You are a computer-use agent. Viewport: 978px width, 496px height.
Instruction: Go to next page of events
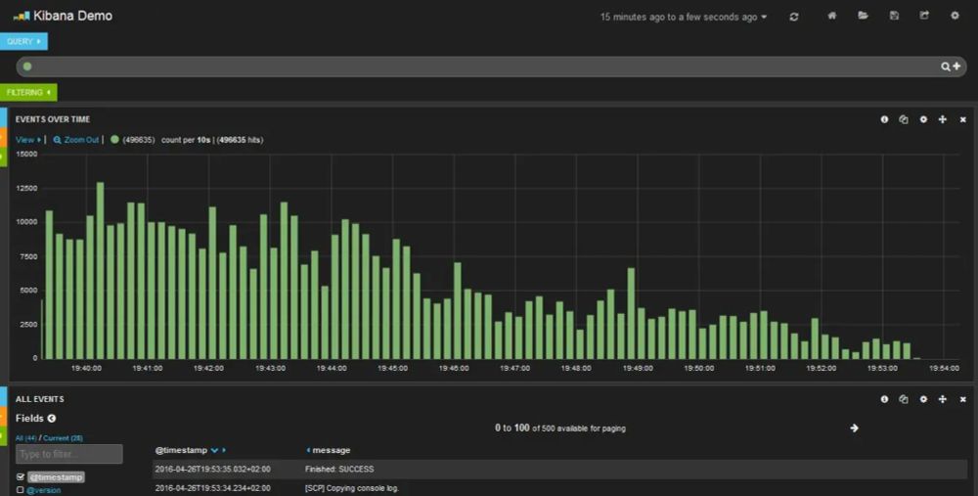pyautogui.click(x=854, y=428)
